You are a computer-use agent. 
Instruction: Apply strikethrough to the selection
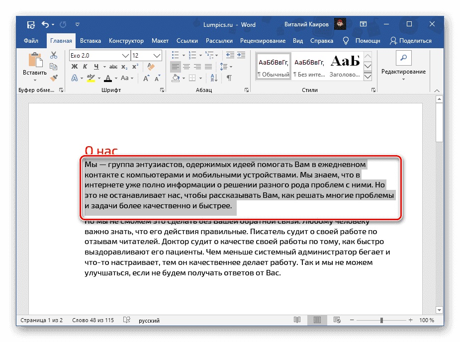coord(113,67)
